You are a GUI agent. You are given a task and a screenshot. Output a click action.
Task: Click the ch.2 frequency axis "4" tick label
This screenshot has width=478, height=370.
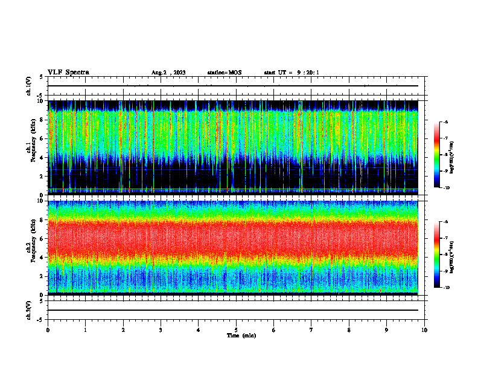42,258
